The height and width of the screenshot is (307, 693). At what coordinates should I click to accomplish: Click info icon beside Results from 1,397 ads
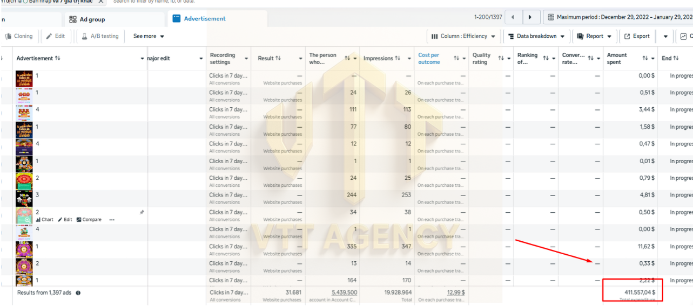click(78, 293)
